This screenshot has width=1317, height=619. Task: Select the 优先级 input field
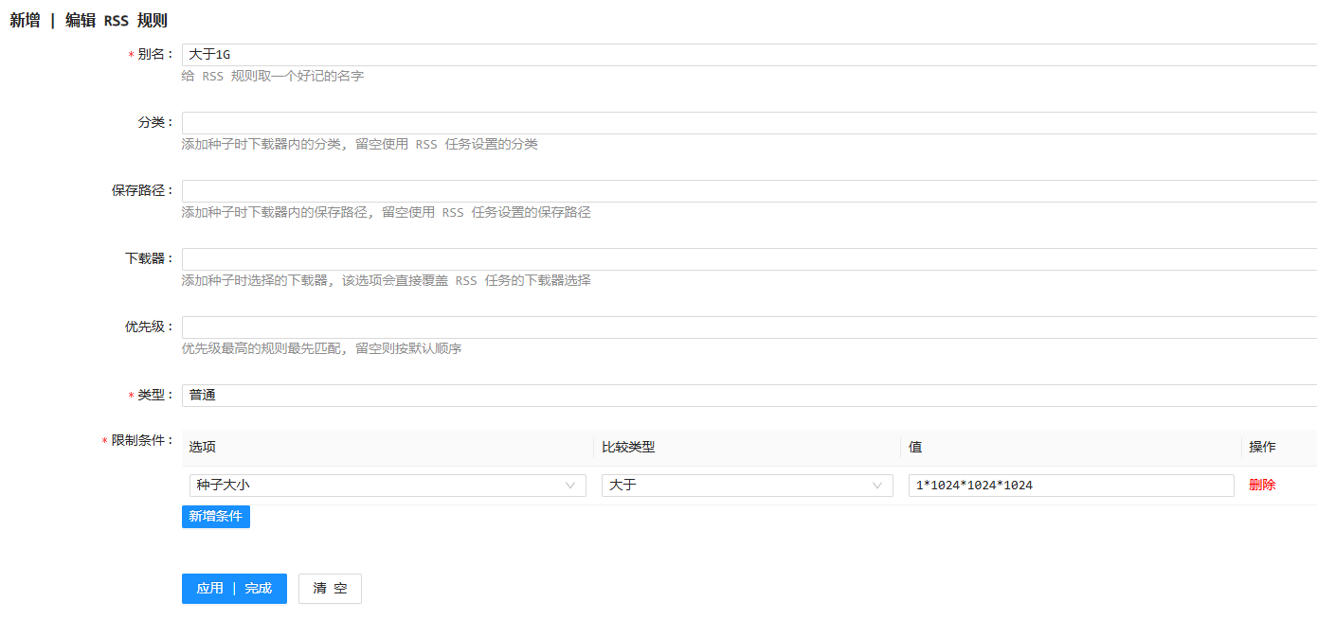(749, 327)
